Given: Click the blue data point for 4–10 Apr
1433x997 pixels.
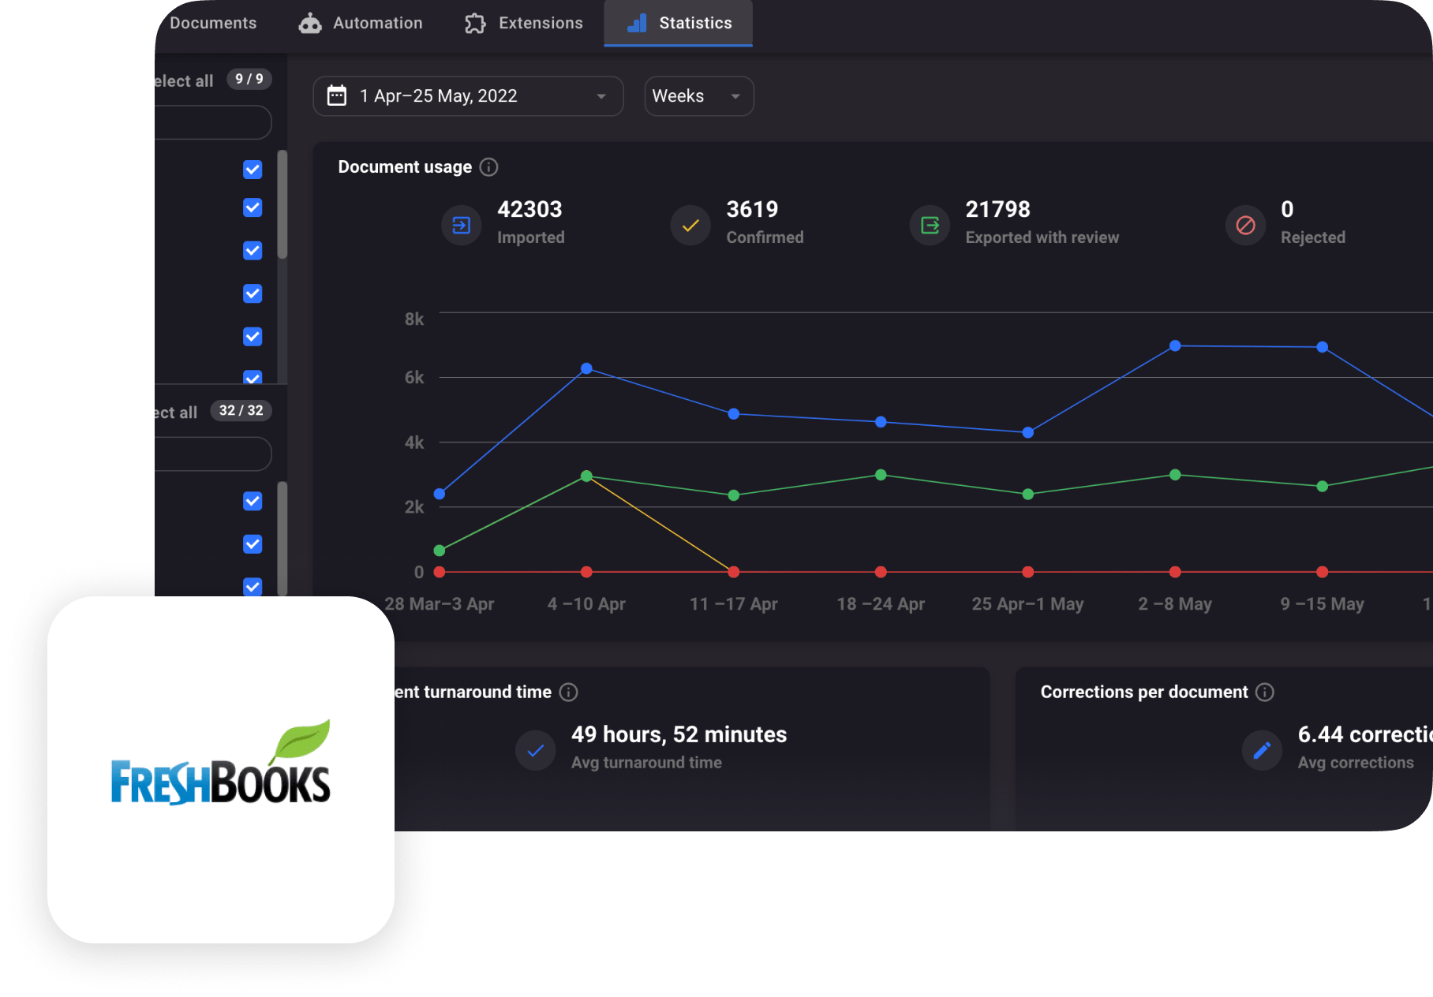Looking at the screenshot, I should [586, 368].
